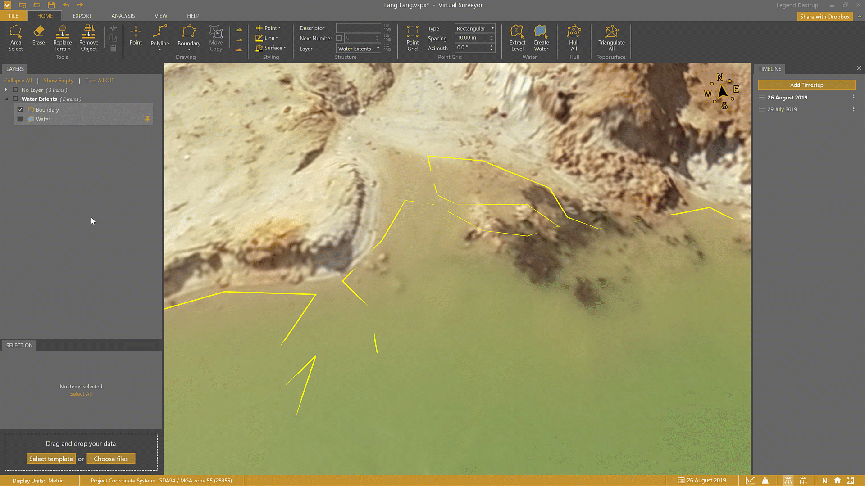
Task: Open the point grid Type Rectangular dropdown
Action: click(475, 28)
